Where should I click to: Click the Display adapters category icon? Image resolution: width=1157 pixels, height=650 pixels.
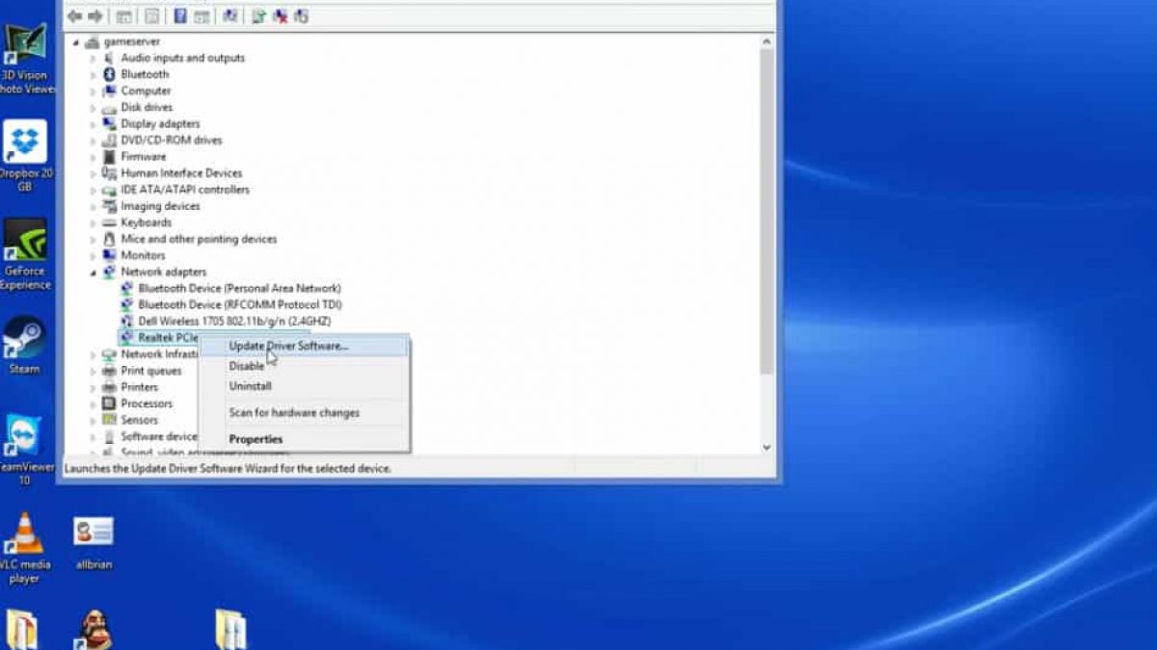(110, 123)
